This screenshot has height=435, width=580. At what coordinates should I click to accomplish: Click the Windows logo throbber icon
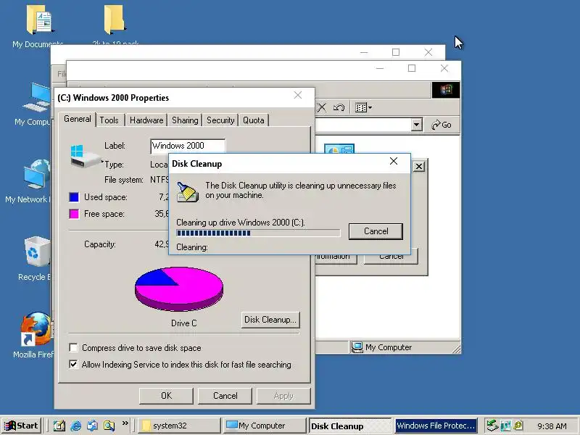(446, 90)
